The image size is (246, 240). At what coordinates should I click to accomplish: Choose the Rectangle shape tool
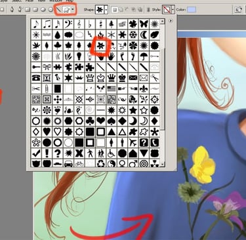click(28, 10)
